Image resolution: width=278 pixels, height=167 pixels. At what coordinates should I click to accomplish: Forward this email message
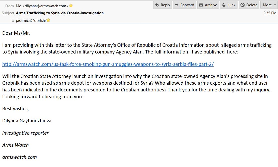coord(184,5)
